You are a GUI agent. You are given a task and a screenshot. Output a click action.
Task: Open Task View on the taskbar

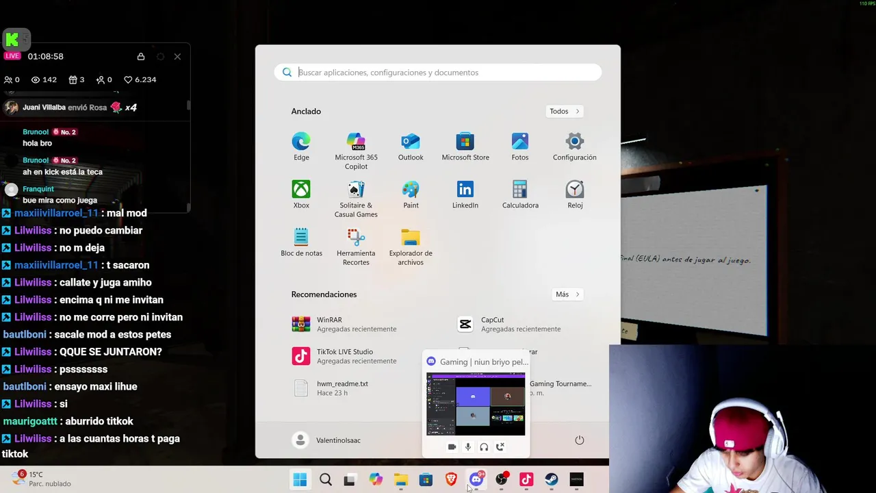pos(350,480)
